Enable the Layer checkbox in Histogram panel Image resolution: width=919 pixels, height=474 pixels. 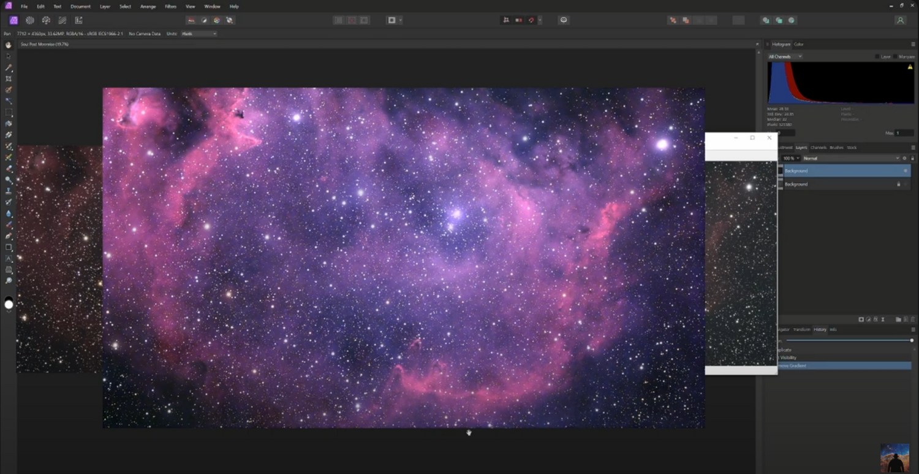pyautogui.click(x=877, y=56)
